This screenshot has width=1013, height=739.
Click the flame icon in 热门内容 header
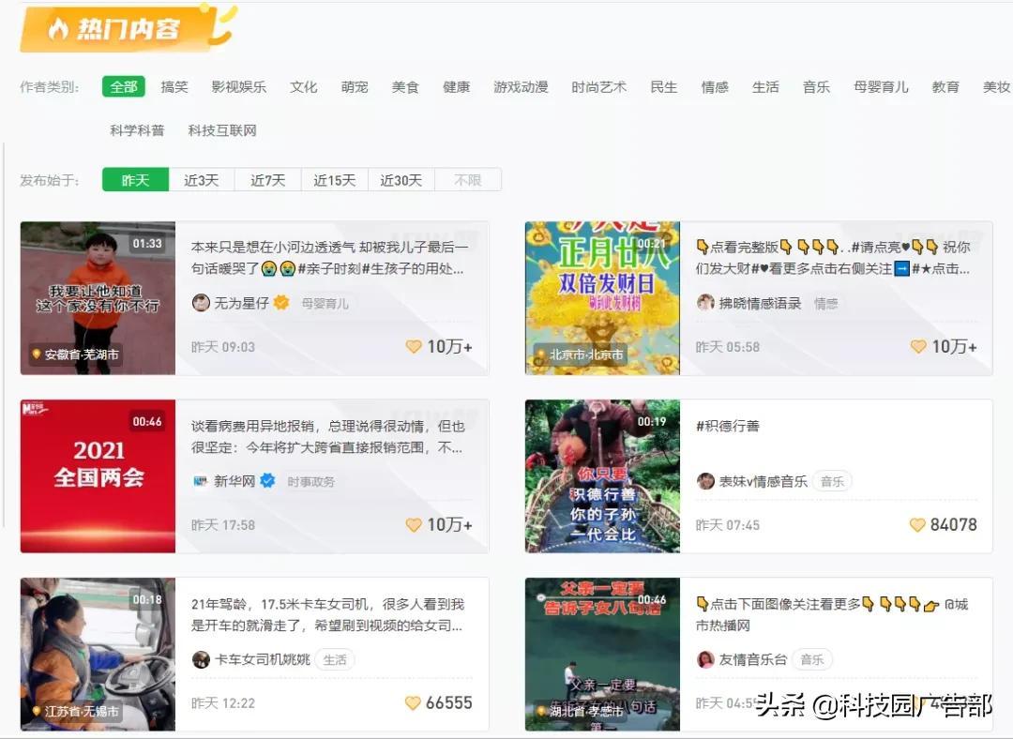[58, 28]
